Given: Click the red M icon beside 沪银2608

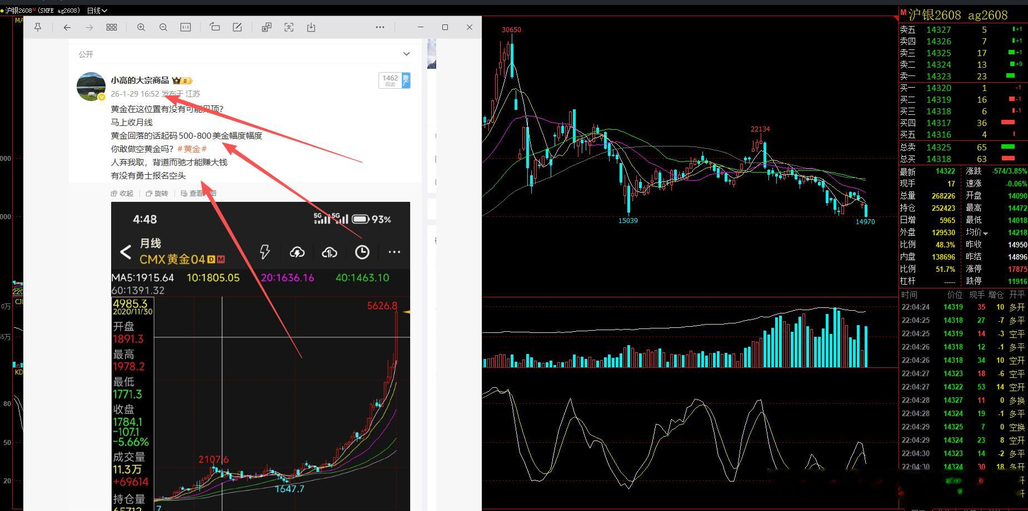Looking at the screenshot, I should click(903, 13).
